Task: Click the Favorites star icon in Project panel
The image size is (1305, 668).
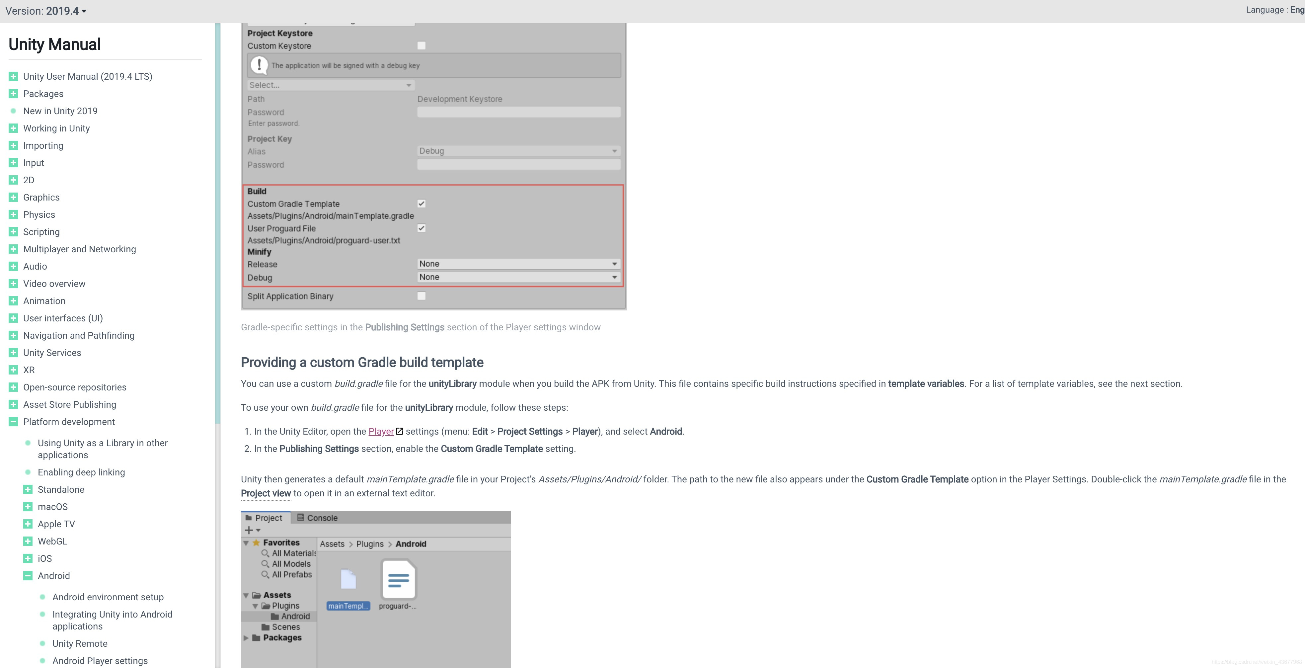Action: [257, 542]
